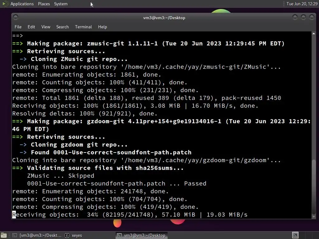Viewport: 319px width, 239px height.
Task: Click the terminal window menu button at title bar left
Action: 16,17
